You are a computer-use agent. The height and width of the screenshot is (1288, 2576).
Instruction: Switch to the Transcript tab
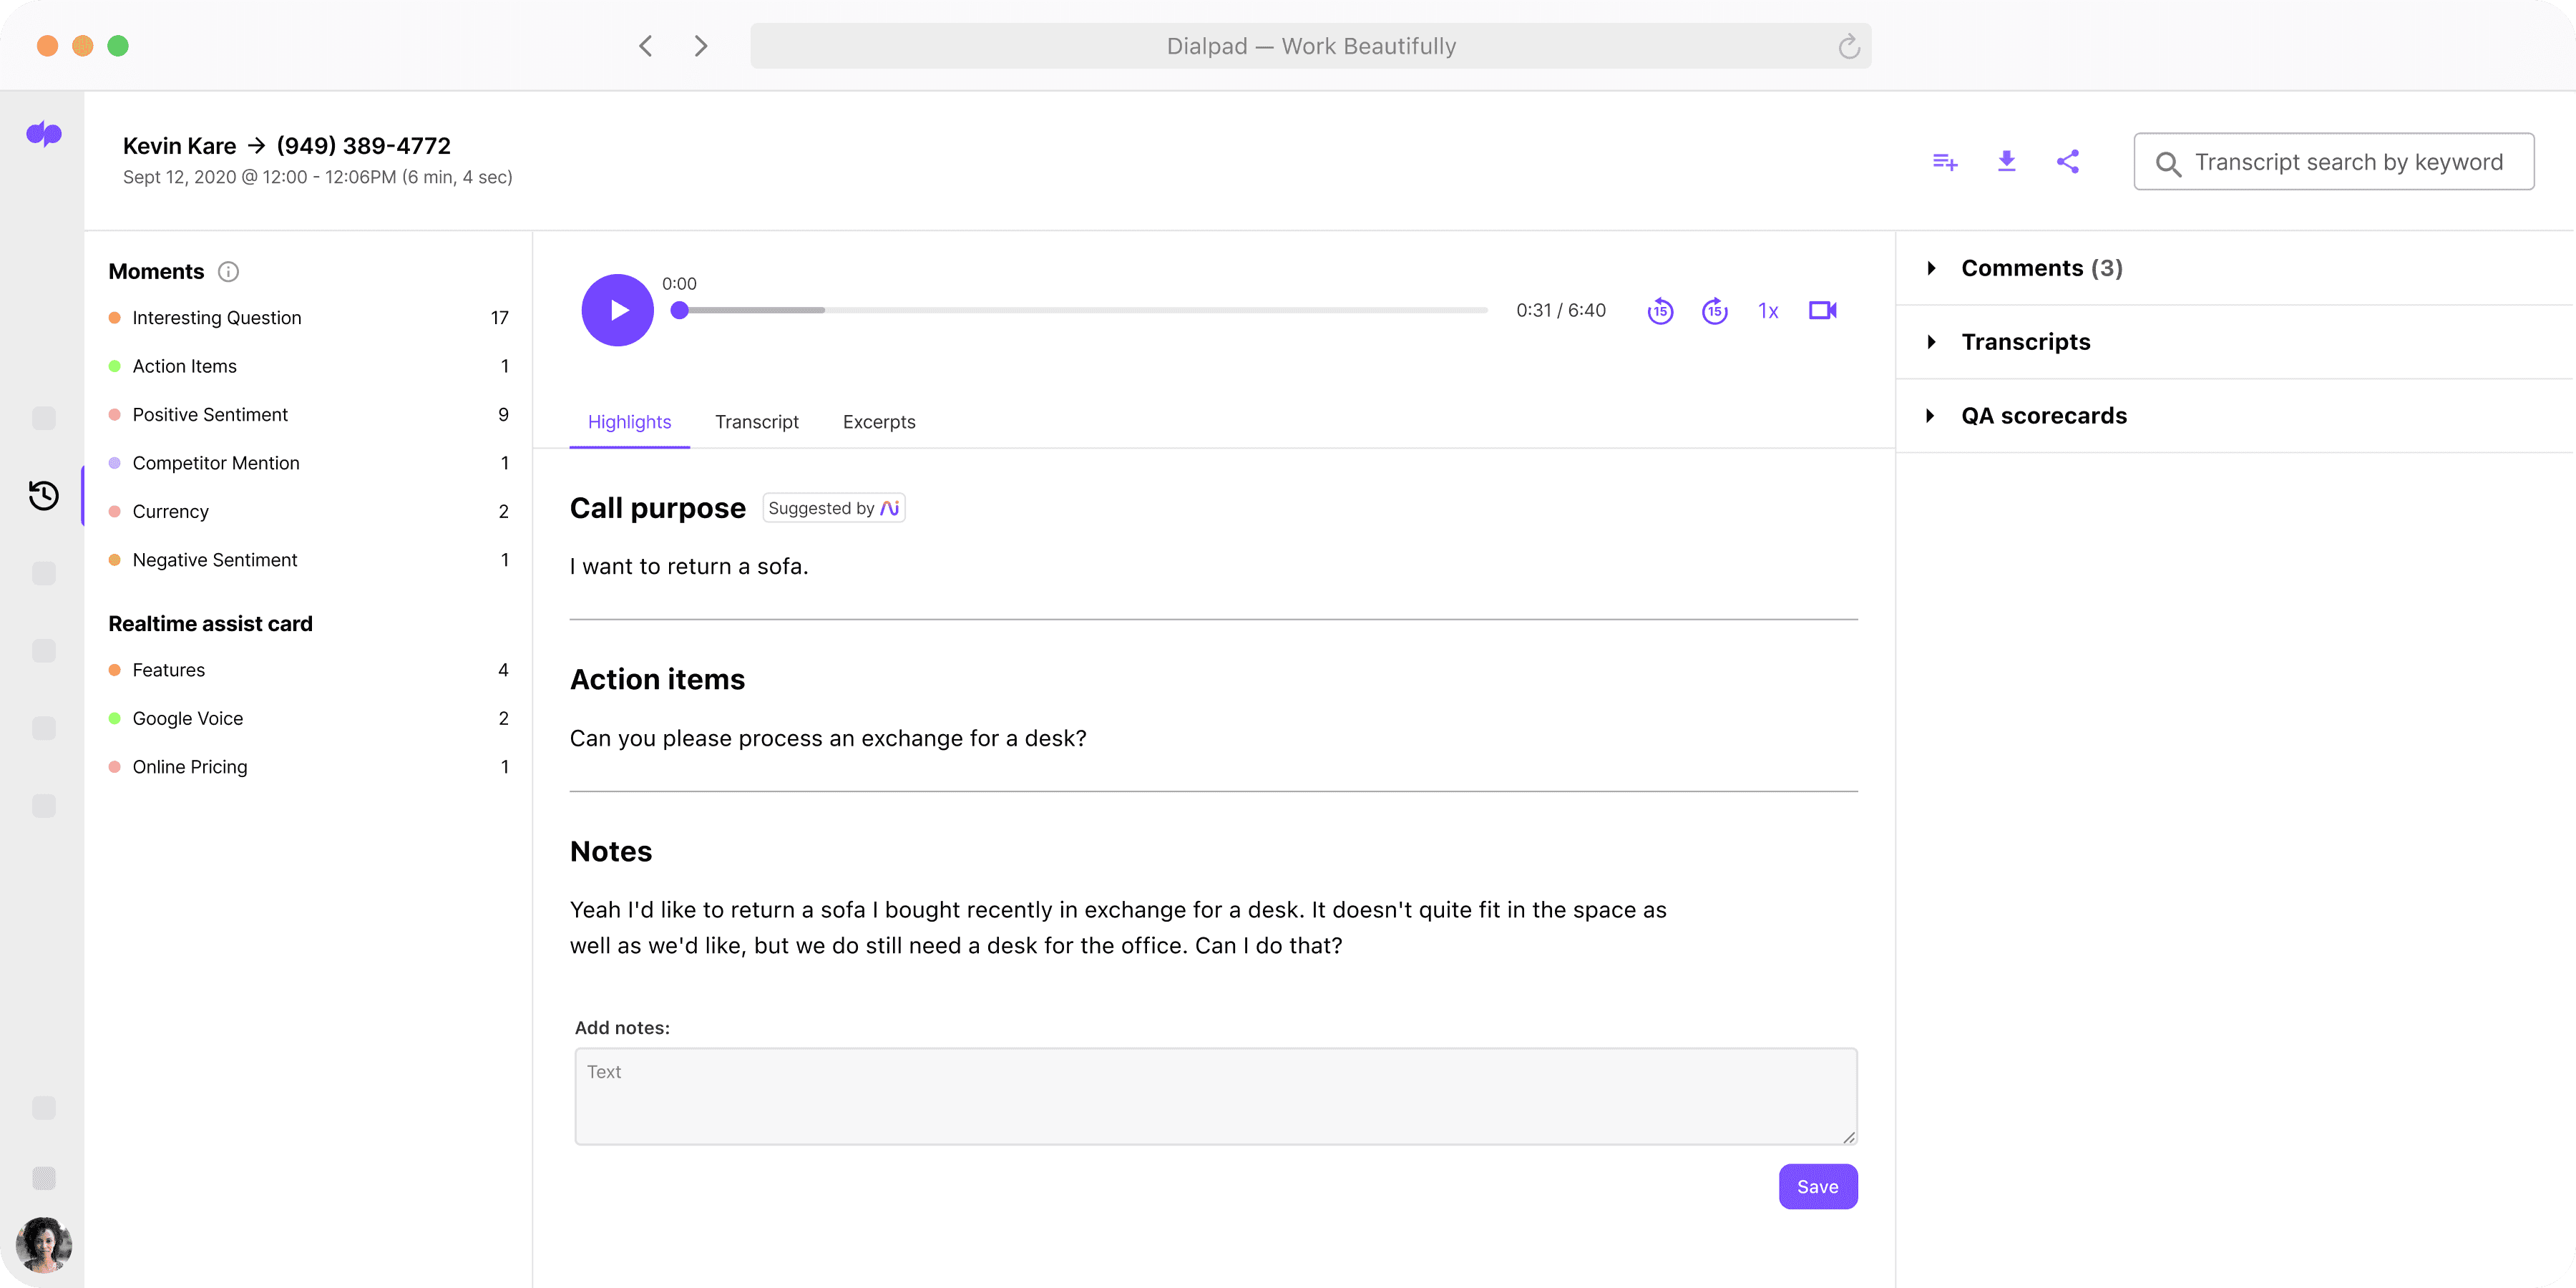pos(757,421)
